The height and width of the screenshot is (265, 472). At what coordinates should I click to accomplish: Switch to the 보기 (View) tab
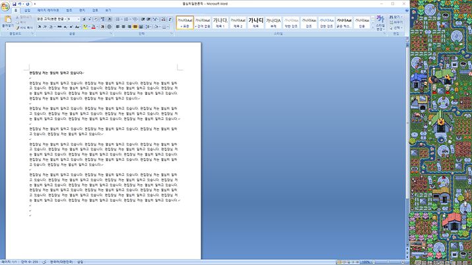tap(108, 11)
